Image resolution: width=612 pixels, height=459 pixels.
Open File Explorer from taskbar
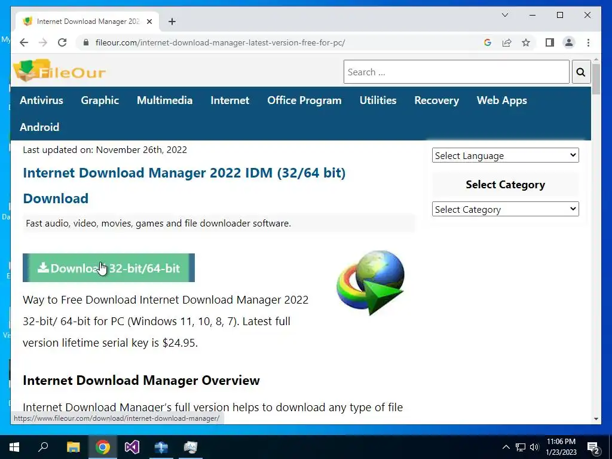click(73, 447)
